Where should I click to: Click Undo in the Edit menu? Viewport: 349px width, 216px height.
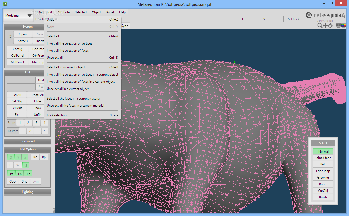[83, 19]
